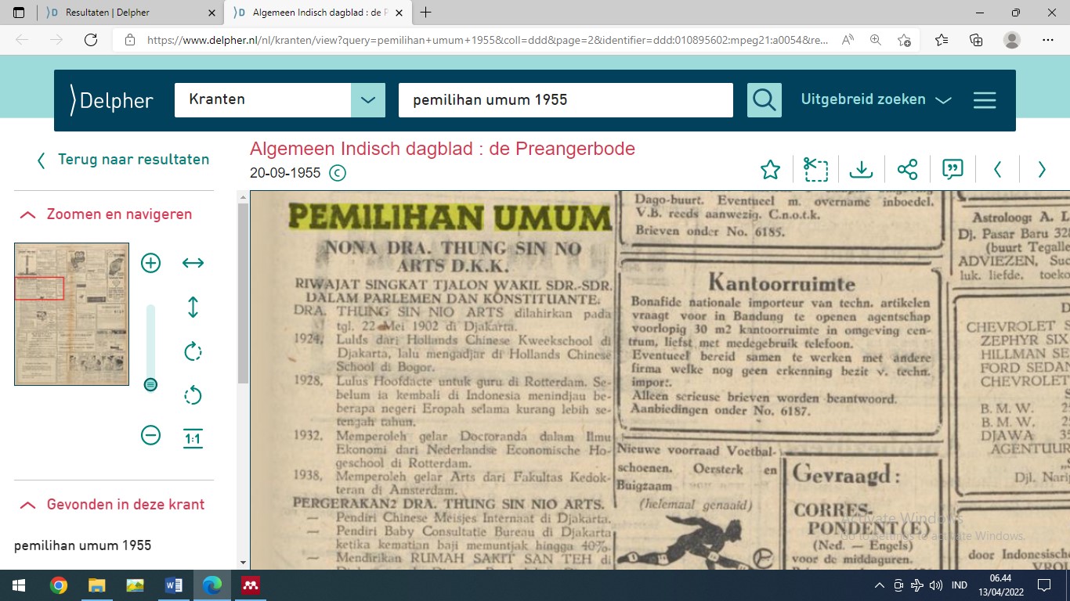The height and width of the screenshot is (601, 1070).
Task: Go back via Terug naar resultaten
Action: pos(123,160)
